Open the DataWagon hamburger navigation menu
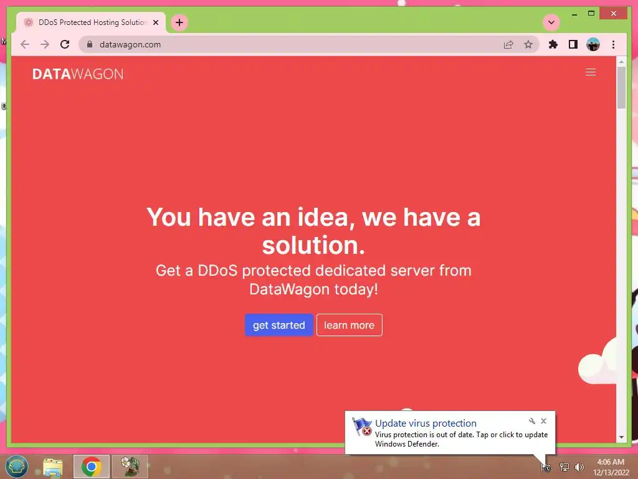The height and width of the screenshot is (479, 638). tap(591, 72)
